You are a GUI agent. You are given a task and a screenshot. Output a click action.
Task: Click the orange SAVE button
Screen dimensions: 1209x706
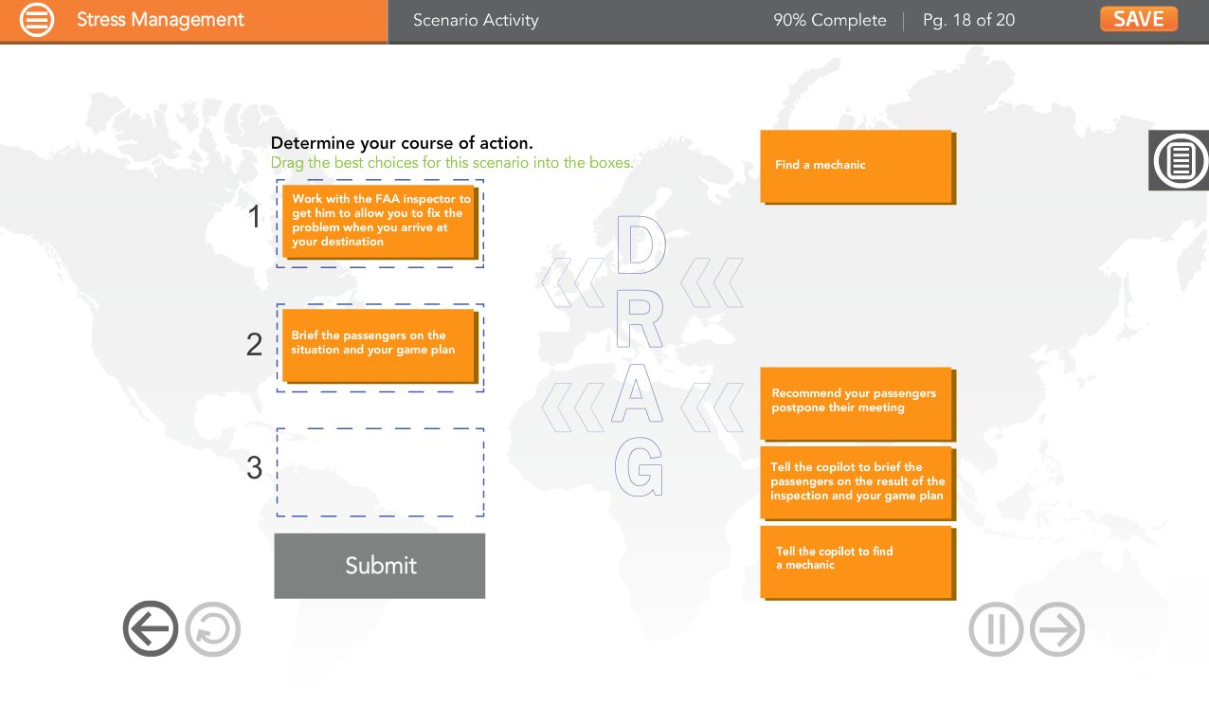coord(1138,19)
